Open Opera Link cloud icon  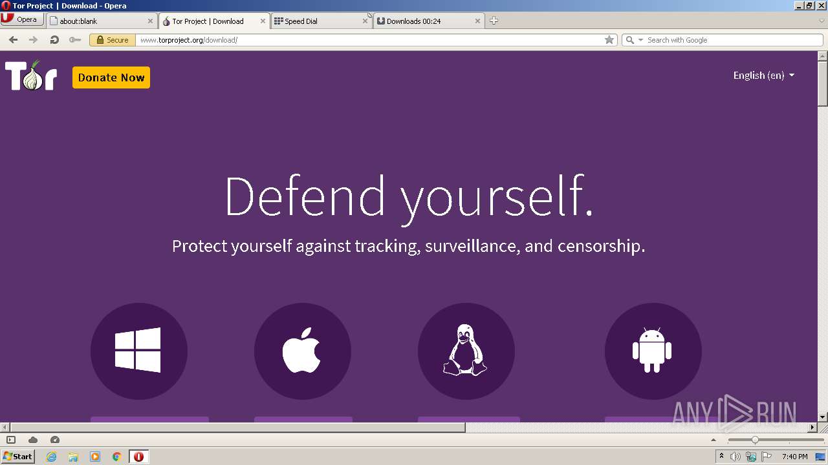coord(33,440)
